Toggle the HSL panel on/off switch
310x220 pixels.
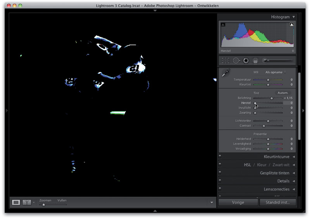pos(220,165)
